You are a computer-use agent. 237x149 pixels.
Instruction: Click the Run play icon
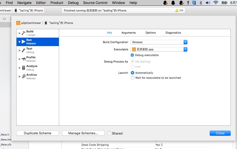(x=24, y=42)
